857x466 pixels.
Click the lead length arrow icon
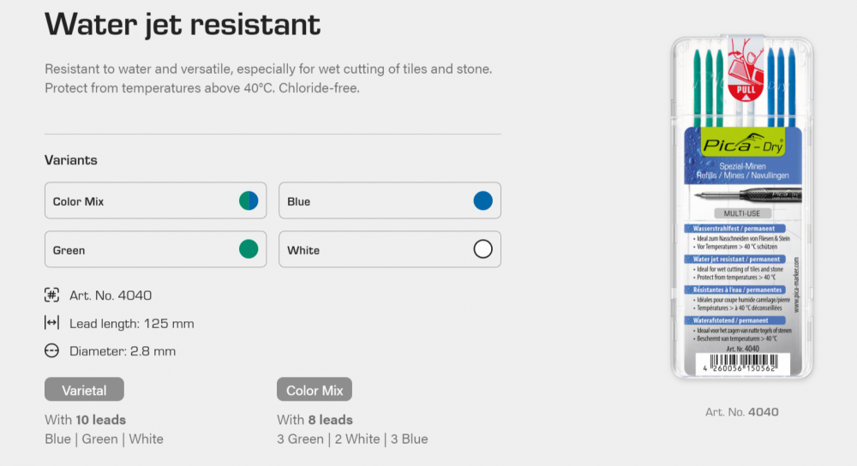(x=51, y=323)
